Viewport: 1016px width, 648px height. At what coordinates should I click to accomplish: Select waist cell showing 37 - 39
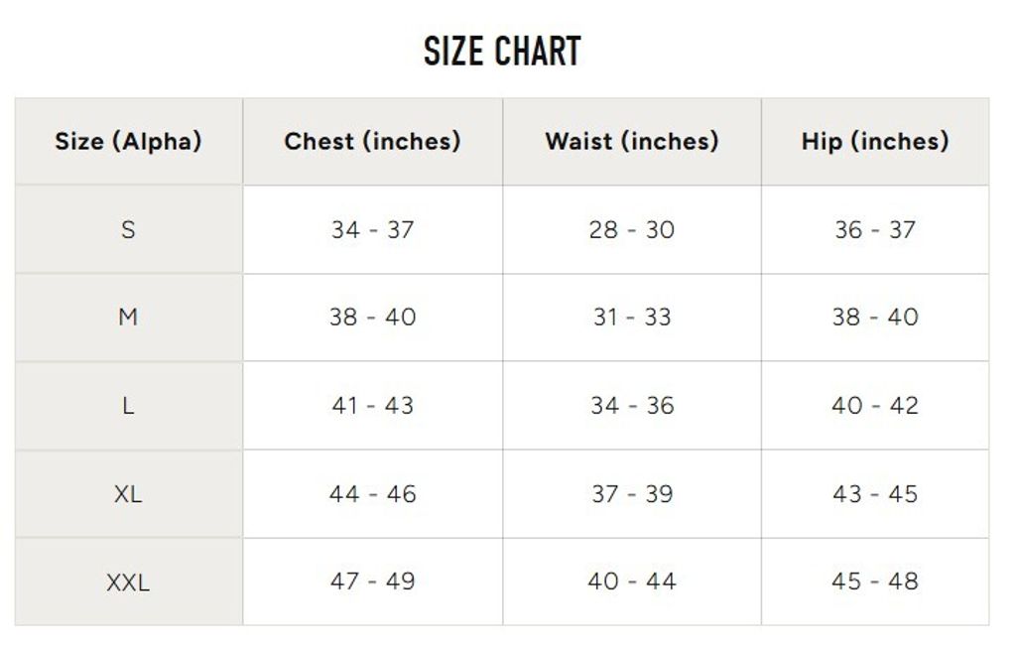(x=631, y=493)
